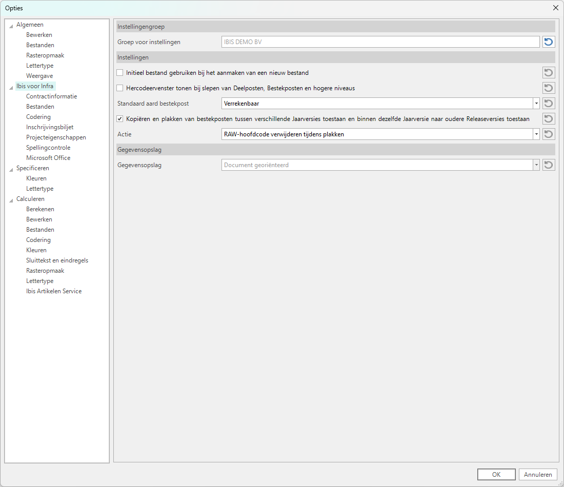The height and width of the screenshot is (487, 564).
Task: Collapse the Algemeen tree node
Action: [11, 26]
